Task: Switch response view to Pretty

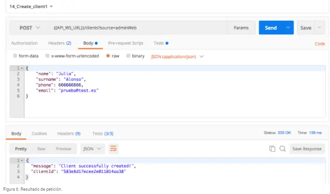Action: (x=21, y=149)
